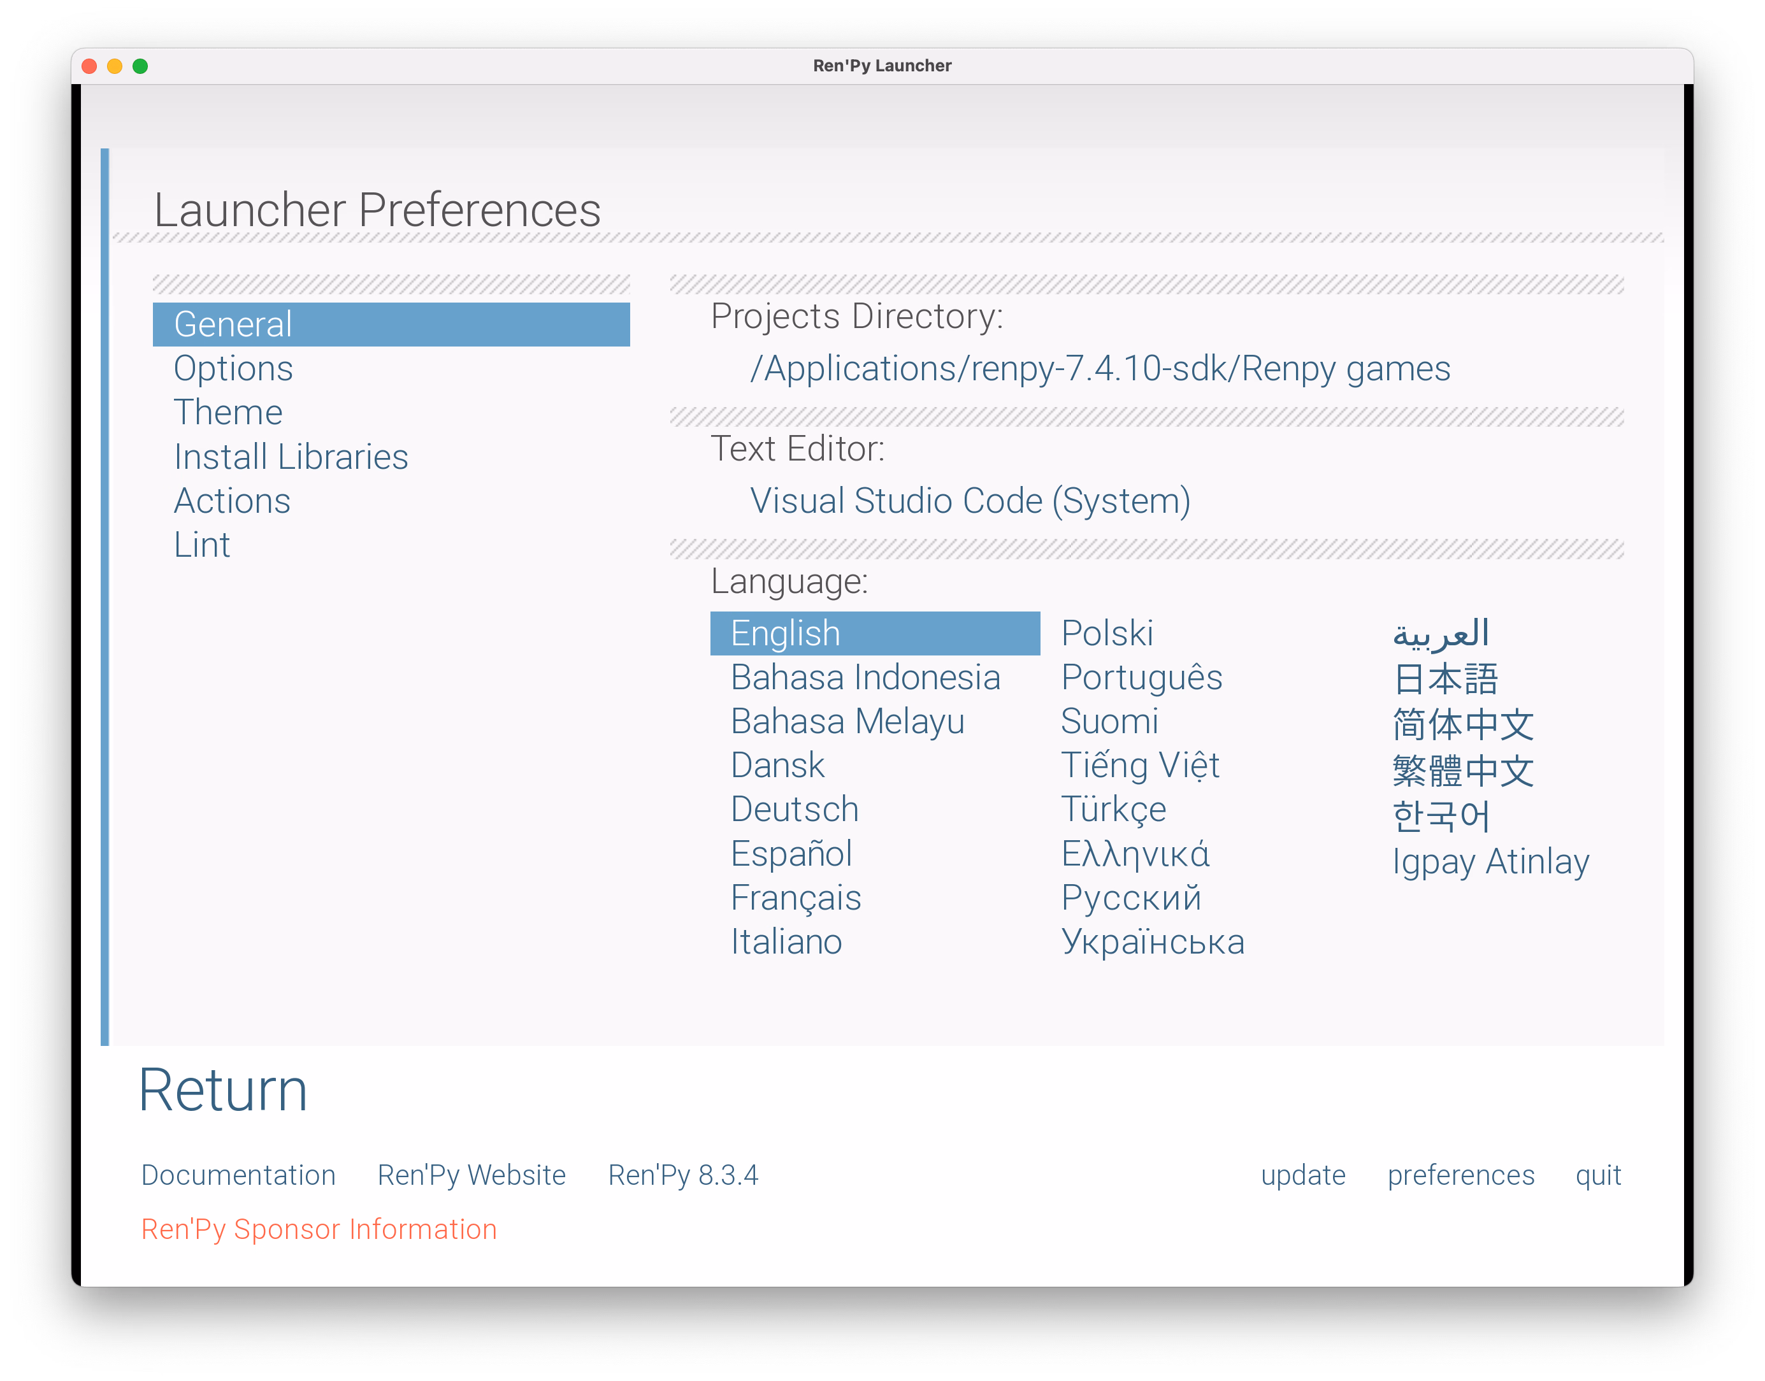Image resolution: width=1765 pixels, height=1381 pixels.
Task: Switch language to Português
Action: pyautogui.click(x=1141, y=678)
